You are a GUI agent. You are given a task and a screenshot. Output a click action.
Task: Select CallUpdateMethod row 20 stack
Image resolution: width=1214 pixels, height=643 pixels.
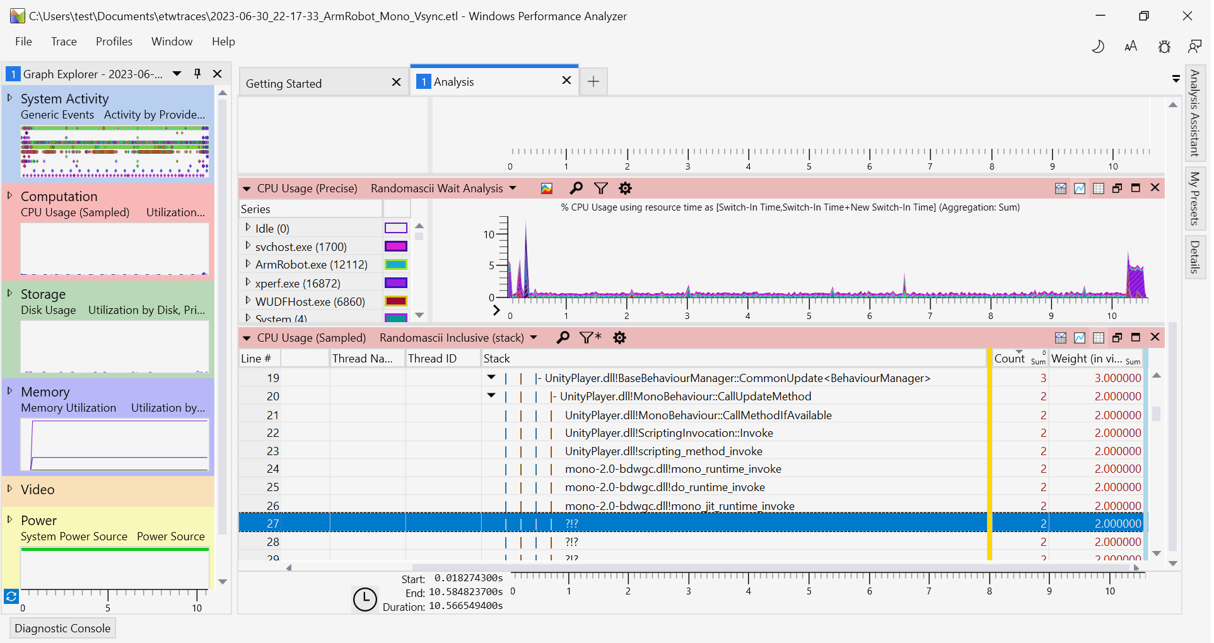pyautogui.click(x=686, y=397)
